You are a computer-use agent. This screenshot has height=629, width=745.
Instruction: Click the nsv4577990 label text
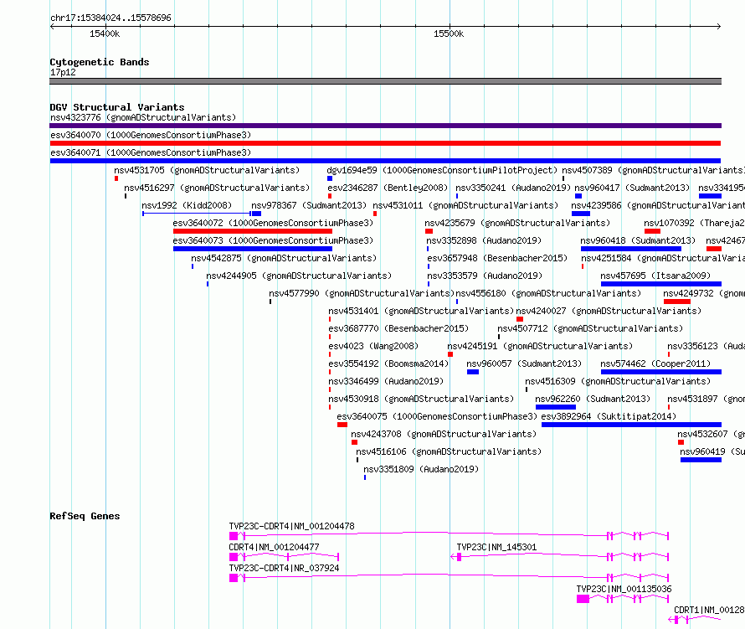[x=362, y=293]
